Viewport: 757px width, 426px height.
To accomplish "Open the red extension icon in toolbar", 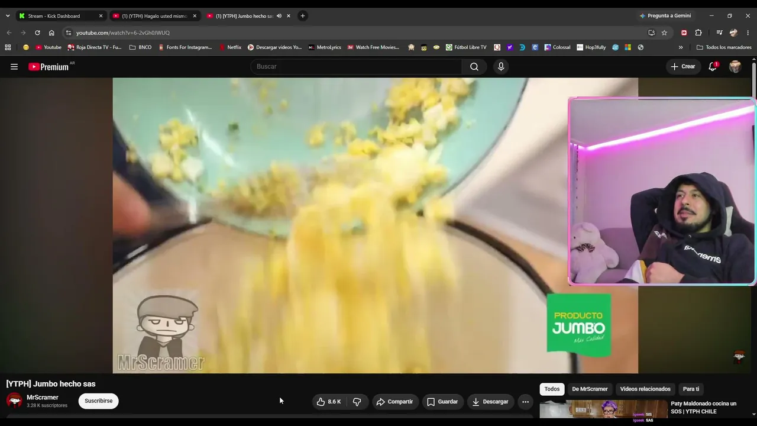I will [684, 33].
